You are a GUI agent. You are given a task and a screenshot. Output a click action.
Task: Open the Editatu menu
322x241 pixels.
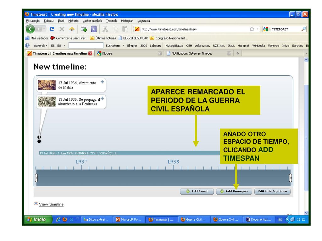49,21
